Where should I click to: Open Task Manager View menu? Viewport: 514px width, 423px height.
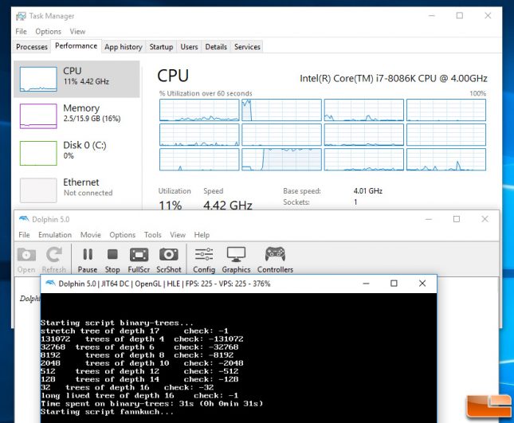click(x=77, y=31)
